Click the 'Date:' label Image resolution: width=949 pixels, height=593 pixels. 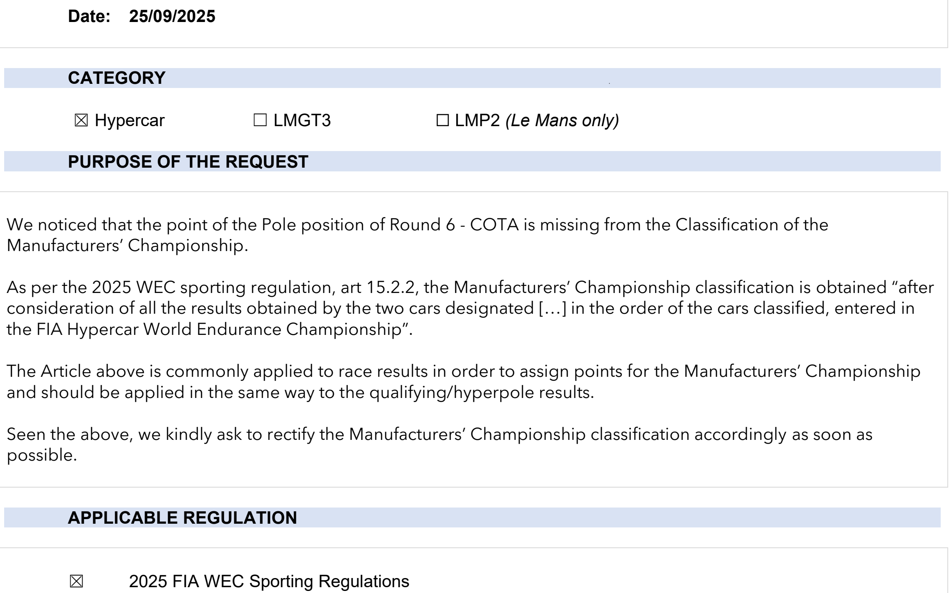[89, 17]
